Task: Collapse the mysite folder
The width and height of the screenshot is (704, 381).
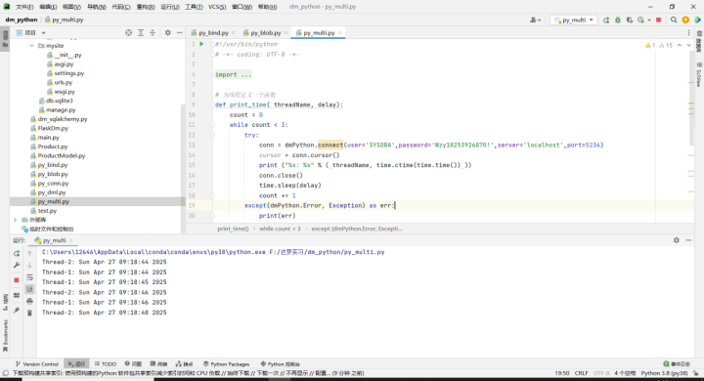Action: [32, 46]
